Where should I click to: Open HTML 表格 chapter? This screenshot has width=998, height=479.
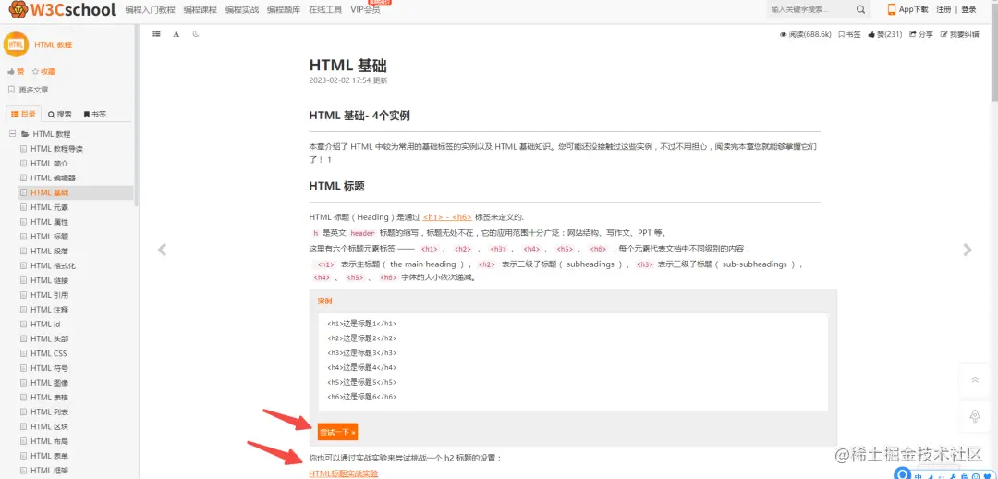[49, 399]
